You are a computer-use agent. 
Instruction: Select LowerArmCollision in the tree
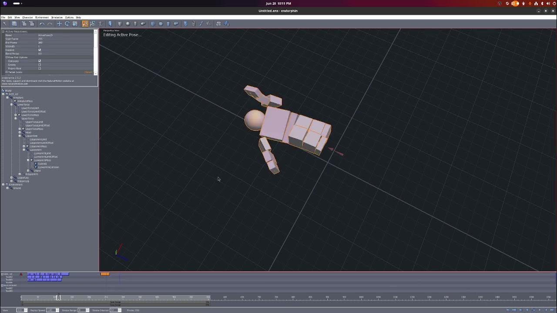point(48,167)
